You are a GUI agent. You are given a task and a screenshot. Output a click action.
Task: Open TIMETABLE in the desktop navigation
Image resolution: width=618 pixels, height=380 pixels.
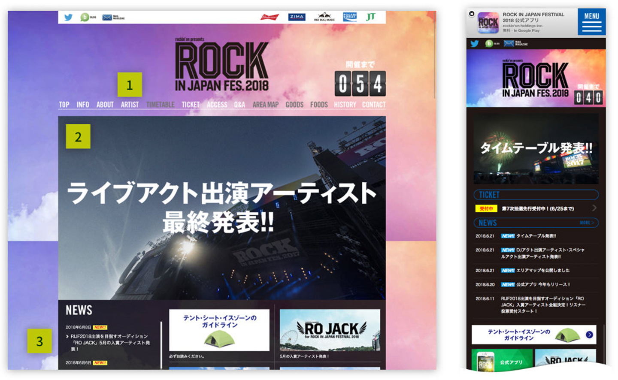point(161,105)
